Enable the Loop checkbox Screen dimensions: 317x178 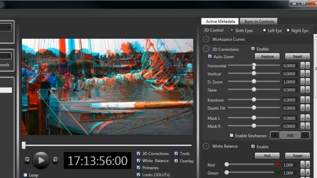click(x=25, y=175)
